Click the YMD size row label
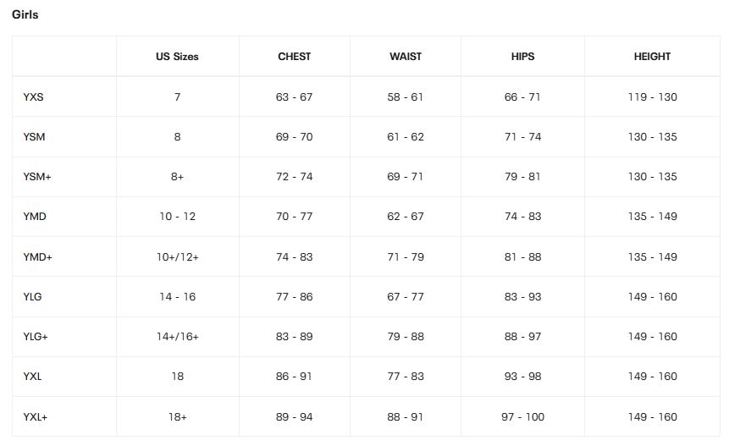Image resolution: width=729 pixels, height=446 pixels. [35, 217]
